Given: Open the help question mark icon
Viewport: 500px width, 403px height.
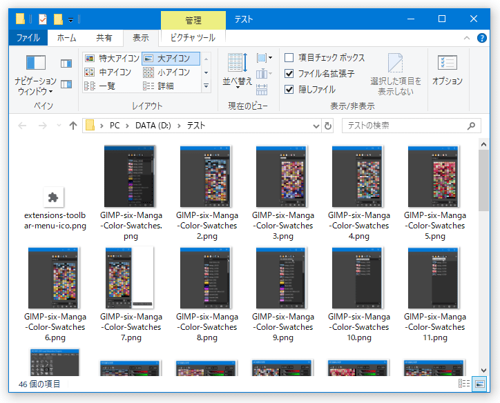Looking at the screenshot, I should point(482,38).
